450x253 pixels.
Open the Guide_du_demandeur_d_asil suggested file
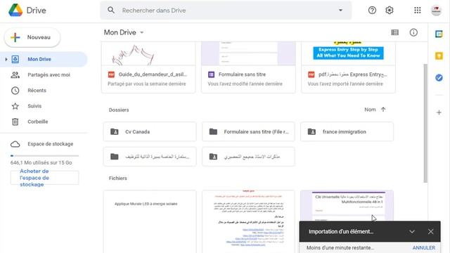pos(148,67)
